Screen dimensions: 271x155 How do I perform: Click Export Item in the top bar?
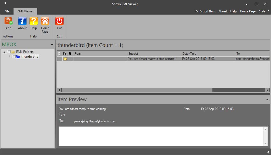205,11
